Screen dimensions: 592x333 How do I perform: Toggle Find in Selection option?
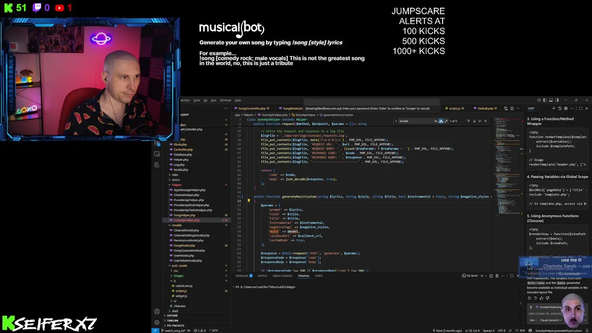tap(480, 121)
